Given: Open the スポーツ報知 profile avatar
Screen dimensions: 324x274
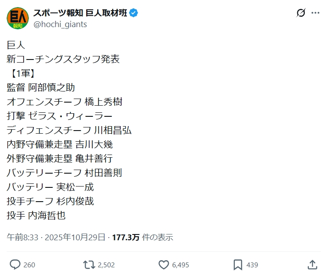Looking at the screenshot, I should tap(18, 18).
